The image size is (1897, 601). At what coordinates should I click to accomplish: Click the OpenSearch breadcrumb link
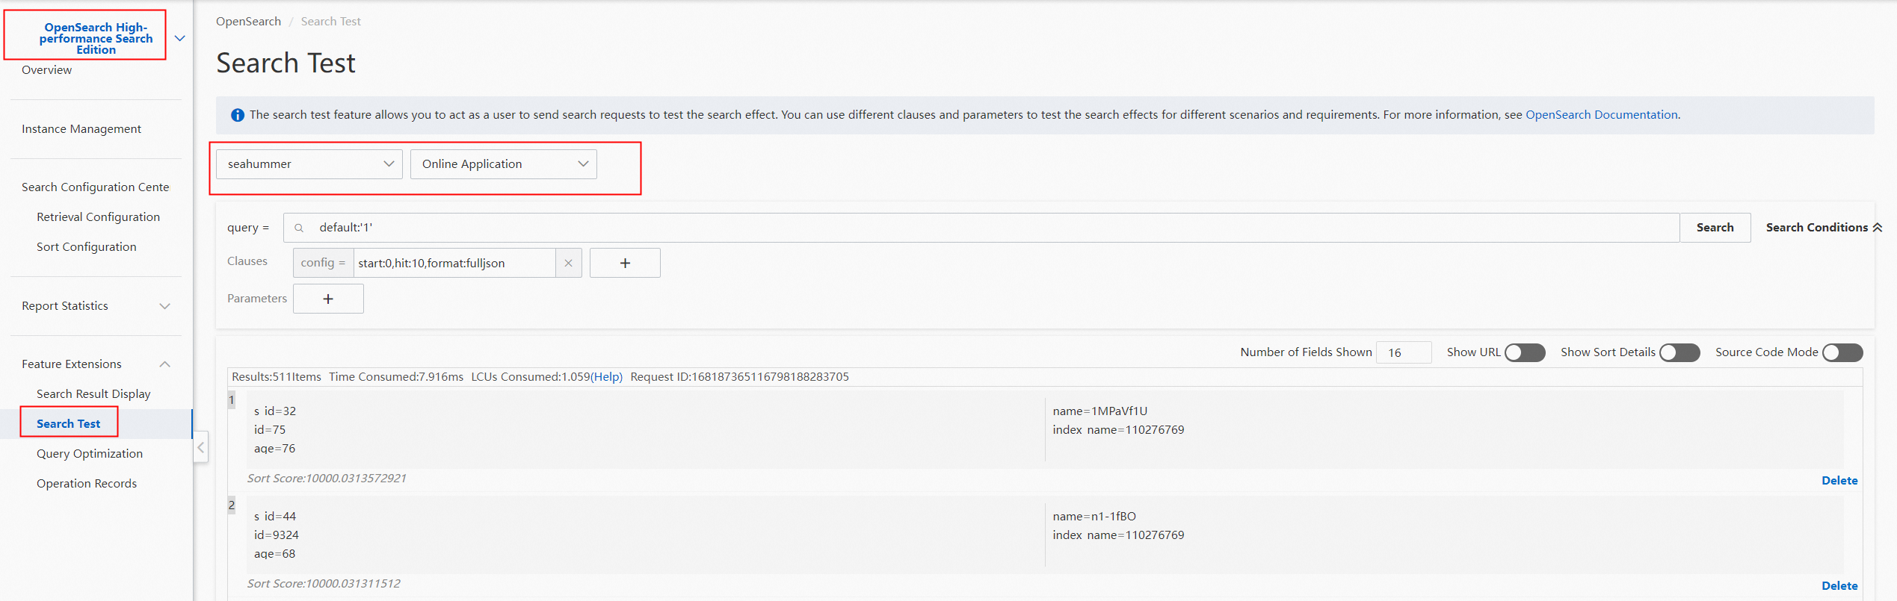pyautogui.click(x=248, y=22)
